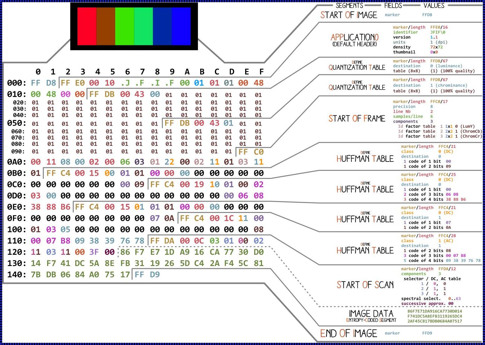Click the START OF IMAGE segment title

pos(349,15)
